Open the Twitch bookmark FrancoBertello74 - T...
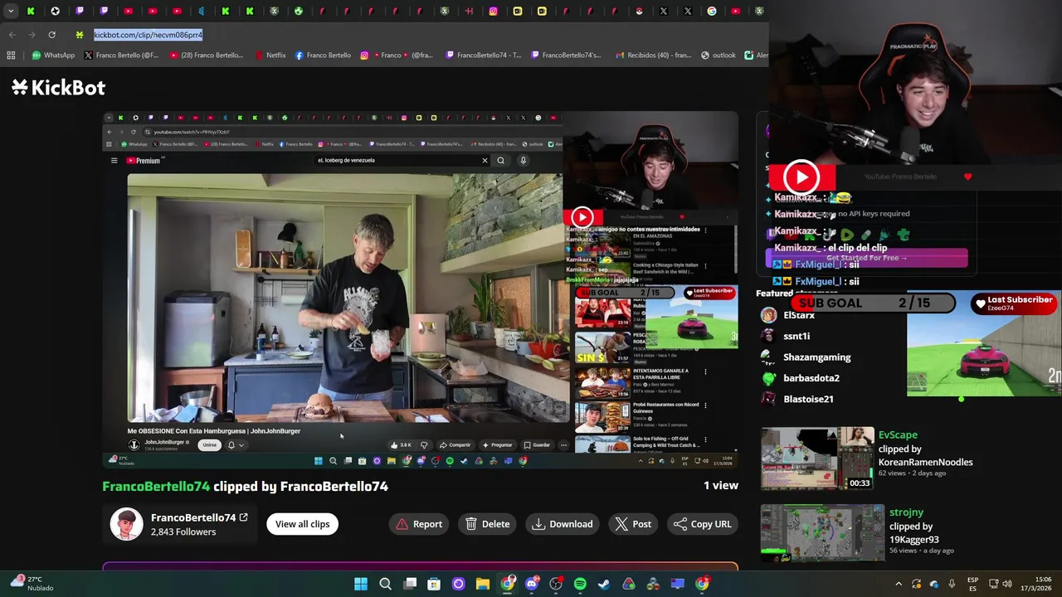This screenshot has height=597, width=1062. [x=483, y=56]
